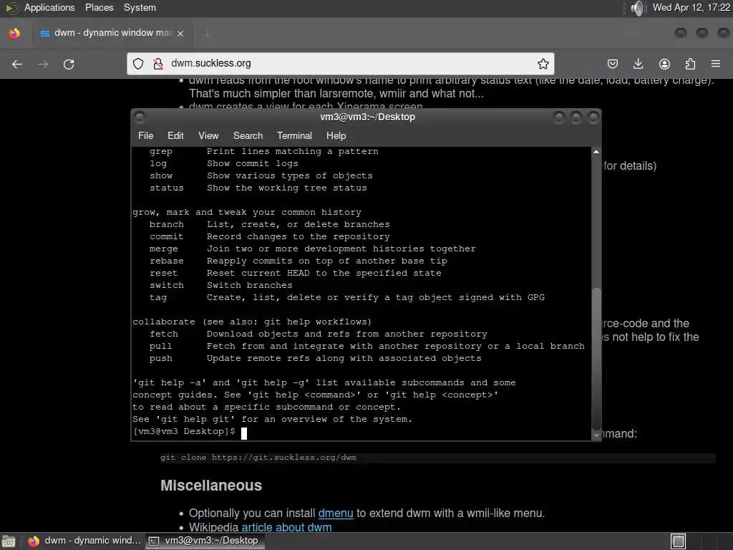Go back using the Firefox back arrow
Viewport: 733px width, 550px height.
(x=17, y=64)
